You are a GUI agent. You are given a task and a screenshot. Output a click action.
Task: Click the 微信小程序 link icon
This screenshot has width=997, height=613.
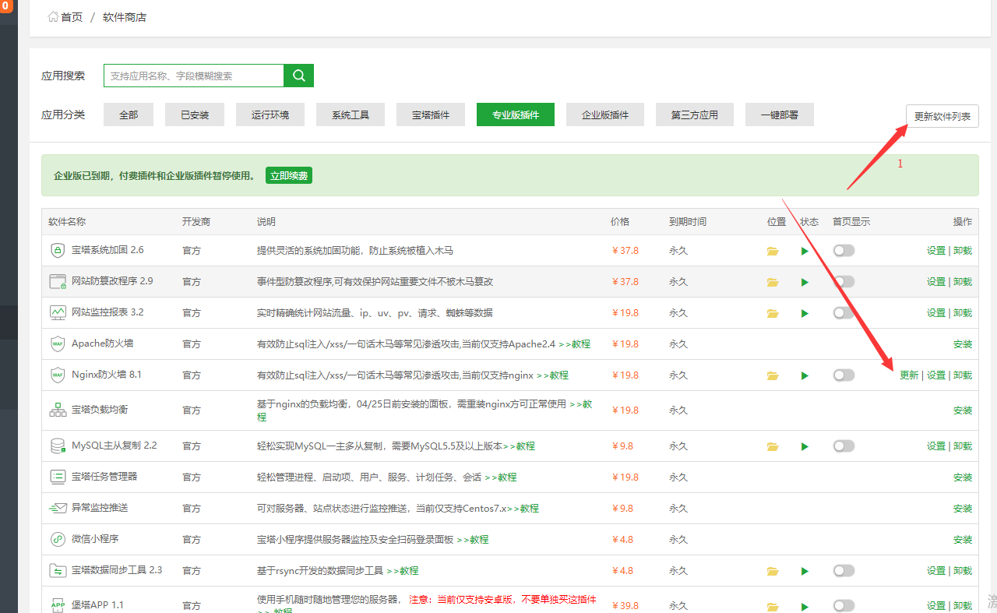coord(58,539)
